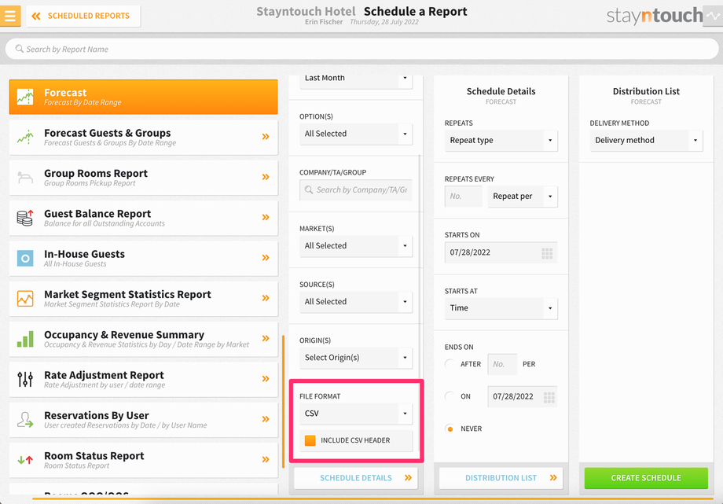Select the Never radio button

pyautogui.click(x=450, y=429)
